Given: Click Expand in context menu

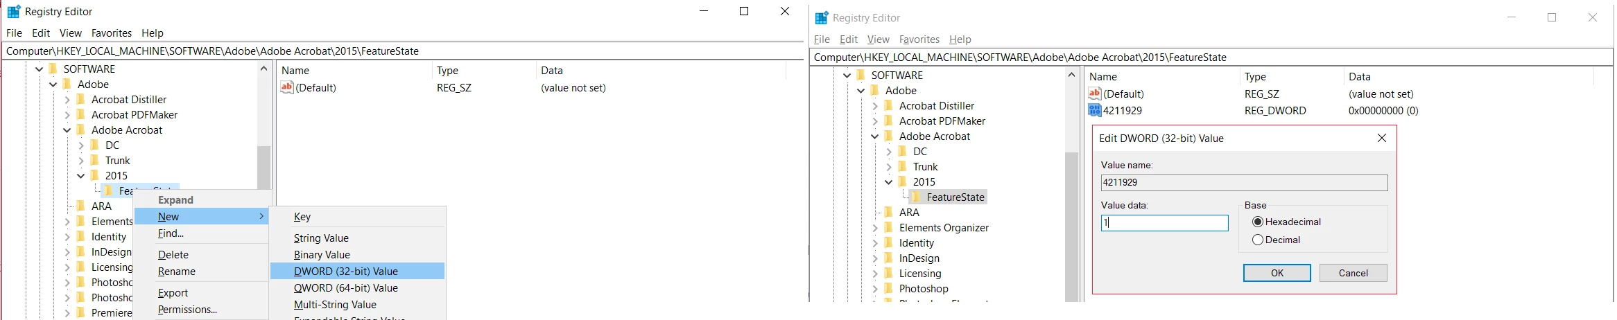Looking at the screenshot, I should point(201,199).
